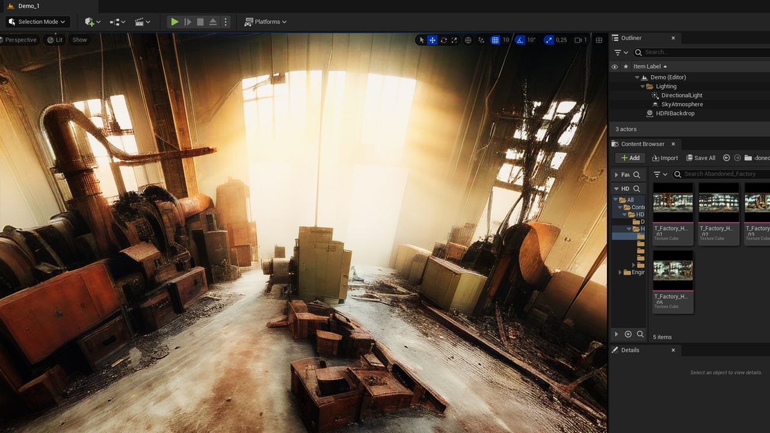Toggle scale snapping in viewport
The height and width of the screenshot is (433, 770).
pos(548,40)
